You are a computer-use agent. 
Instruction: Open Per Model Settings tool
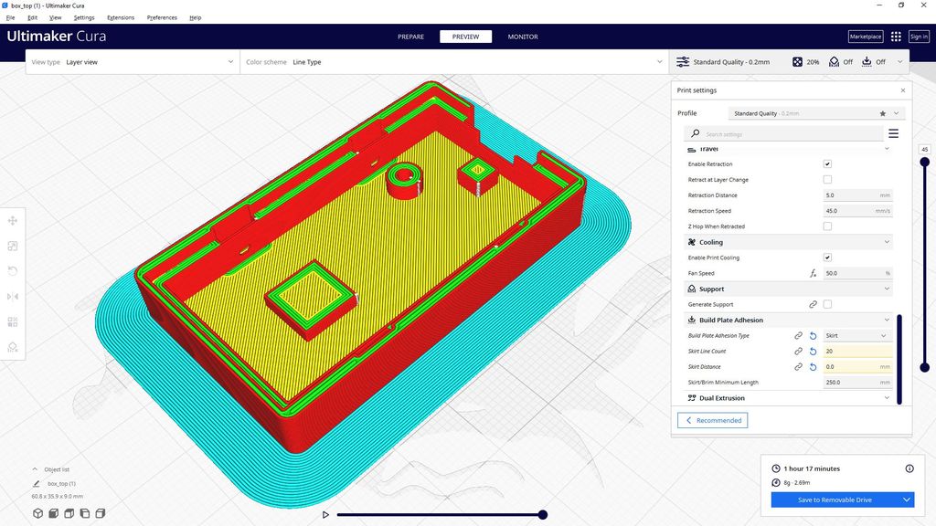[x=13, y=321]
